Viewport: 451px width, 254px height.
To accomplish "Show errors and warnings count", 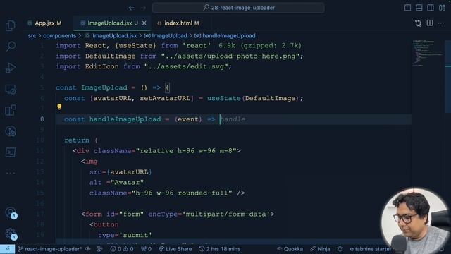I will (122, 249).
